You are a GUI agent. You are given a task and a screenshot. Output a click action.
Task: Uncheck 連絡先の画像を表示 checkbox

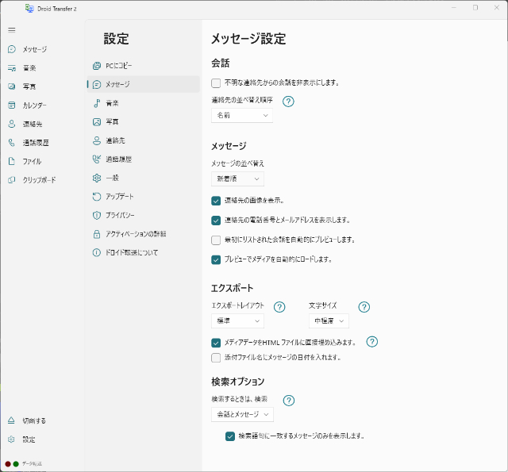[216, 201]
